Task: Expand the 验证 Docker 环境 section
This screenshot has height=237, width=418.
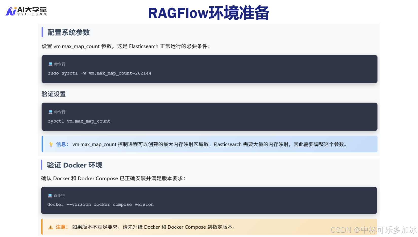Action: (x=74, y=165)
